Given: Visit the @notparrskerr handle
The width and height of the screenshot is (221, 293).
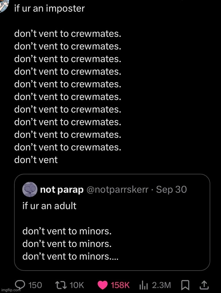Looking at the screenshot, I should coord(117,189).
